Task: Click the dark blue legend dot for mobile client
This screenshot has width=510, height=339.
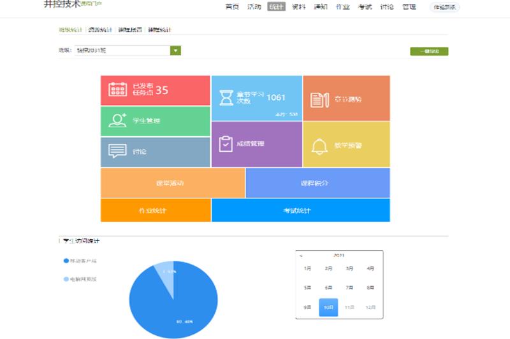Action: point(66,261)
